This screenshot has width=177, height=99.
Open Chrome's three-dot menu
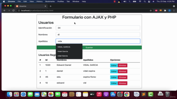(174, 10)
